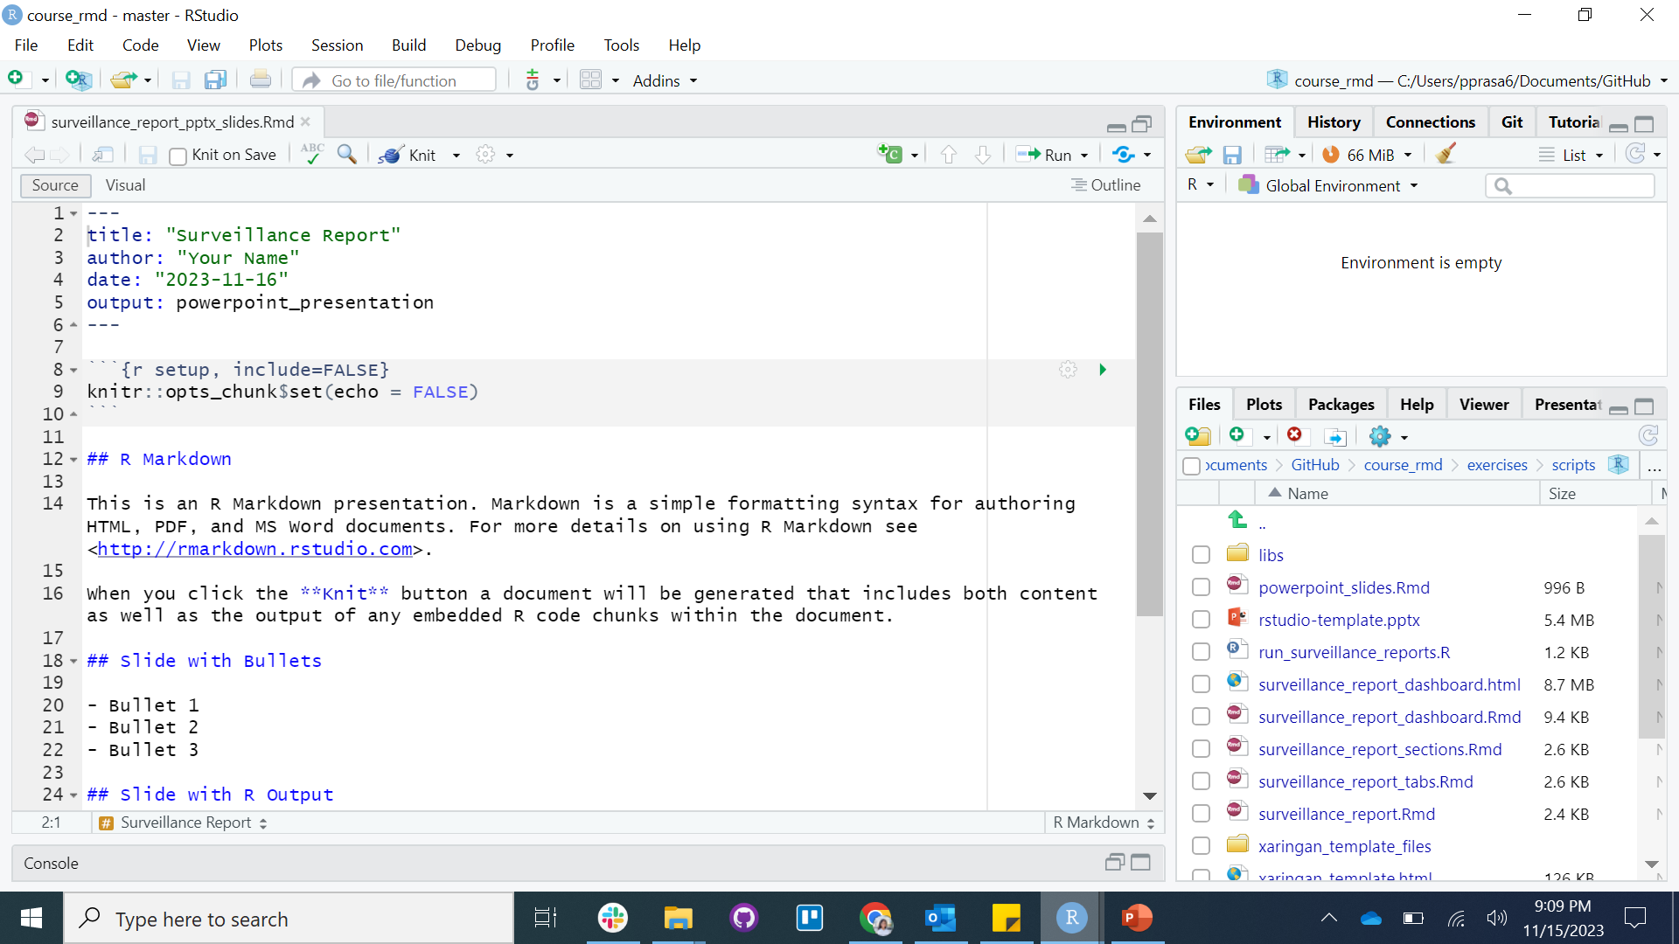Switch to Source editor mode
Viewport: 1679px width, 944px height.
click(55, 185)
